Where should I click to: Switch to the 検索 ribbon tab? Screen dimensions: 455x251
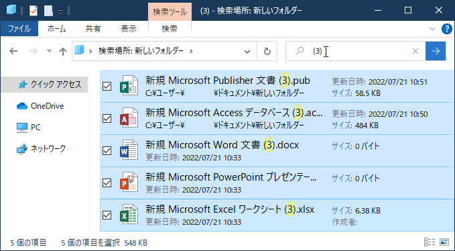coord(170,28)
